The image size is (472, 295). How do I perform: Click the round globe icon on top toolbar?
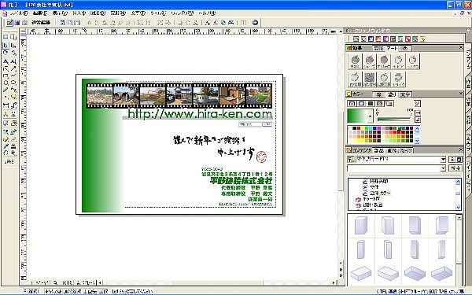tap(255, 22)
